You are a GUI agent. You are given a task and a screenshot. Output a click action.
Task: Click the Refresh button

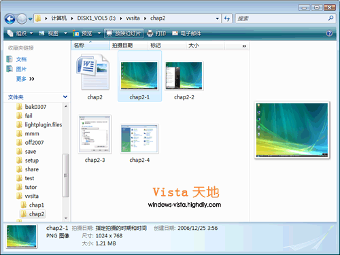click(227, 18)
